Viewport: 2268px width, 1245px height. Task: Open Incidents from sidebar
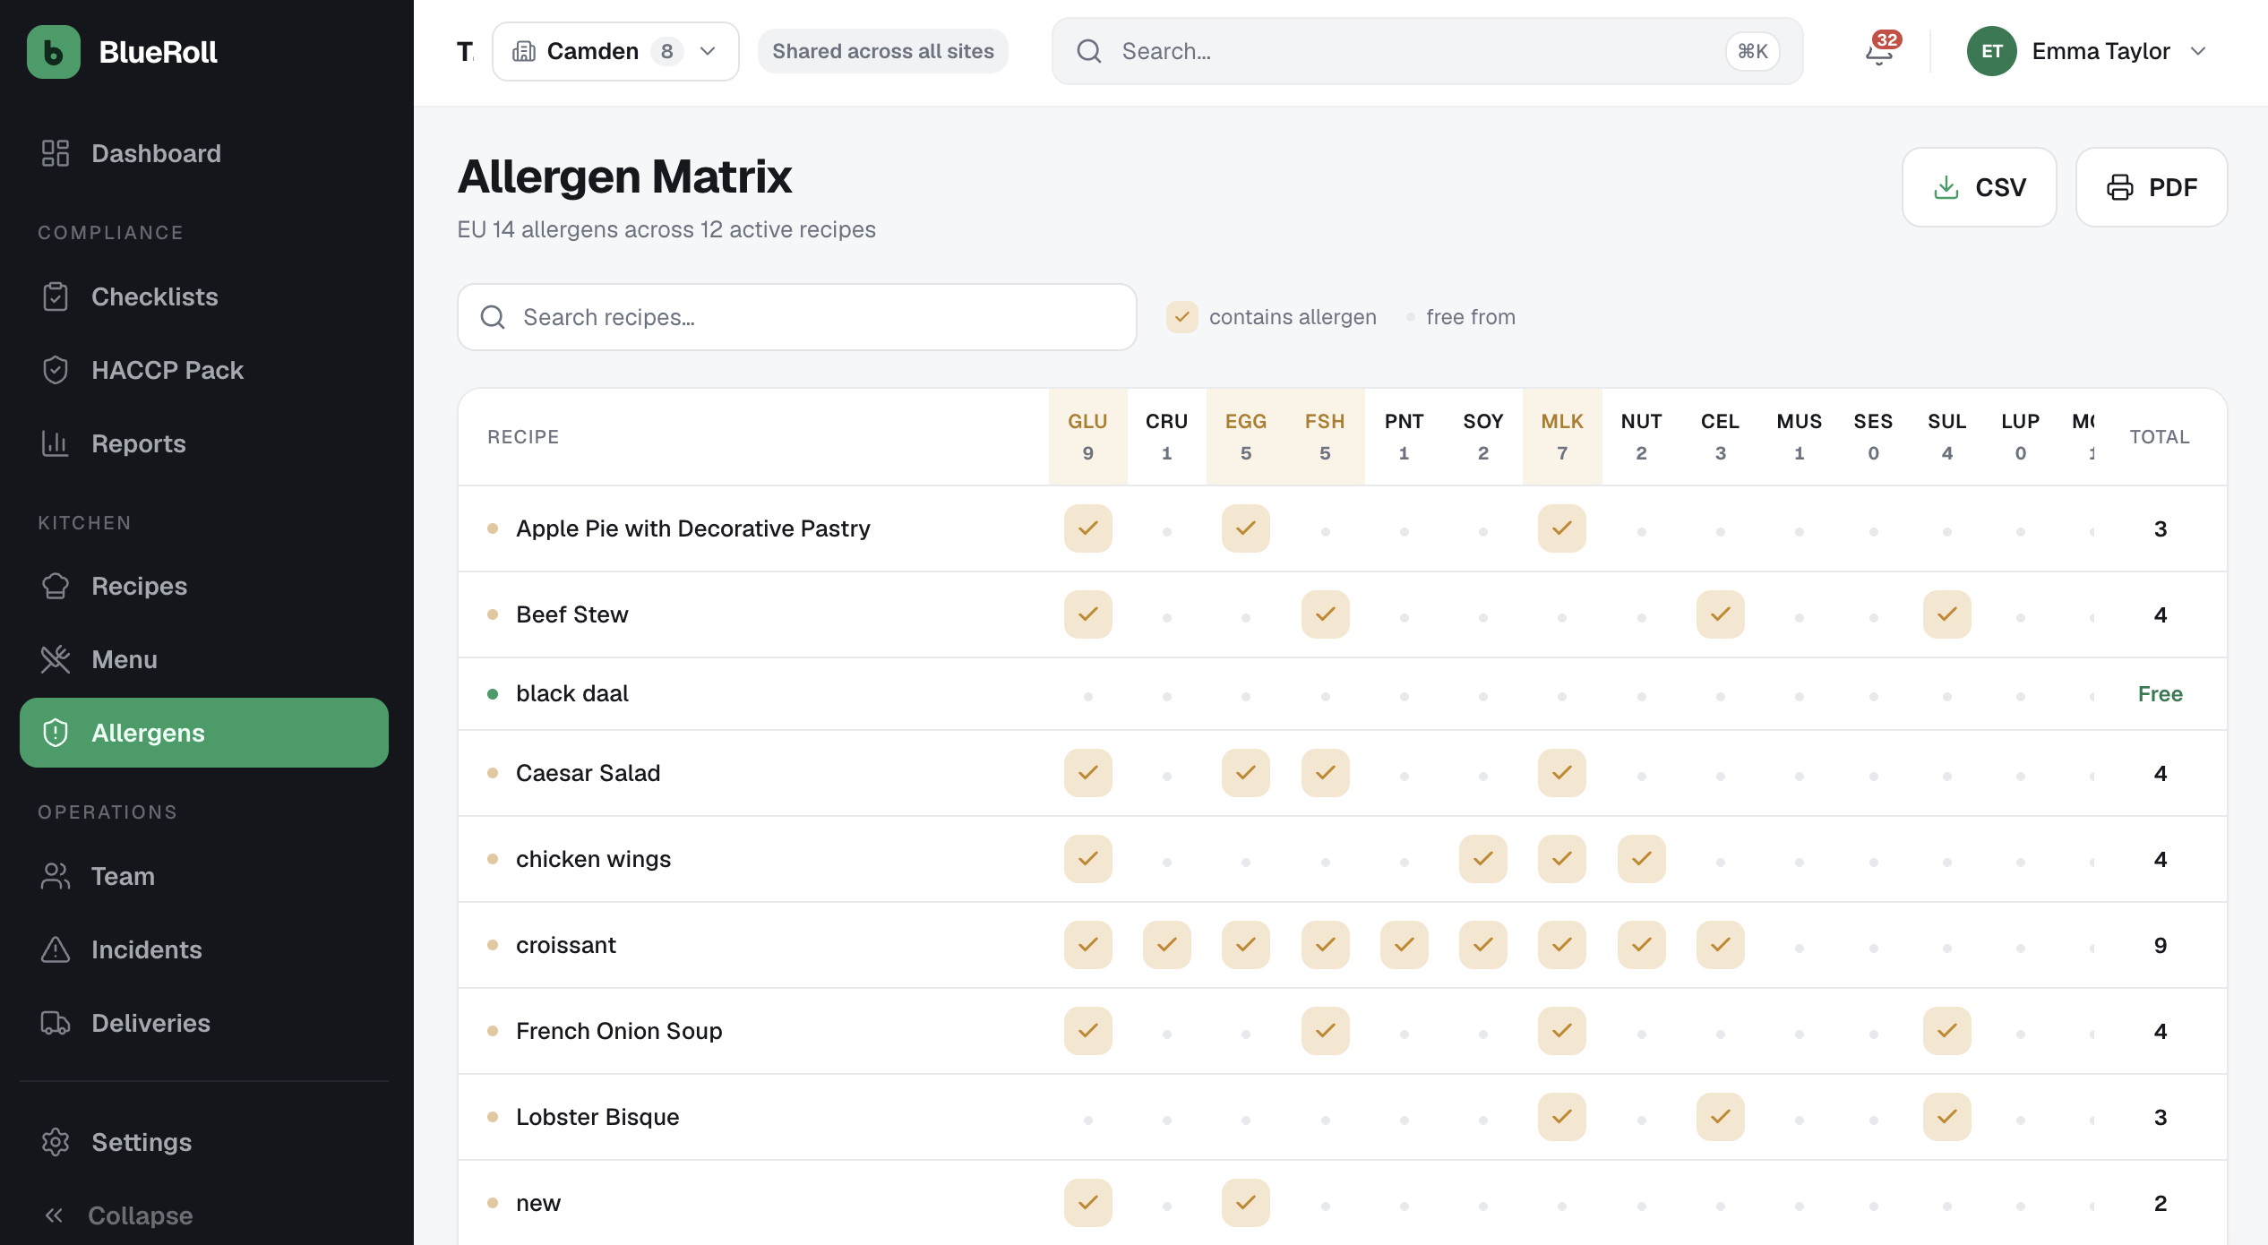(204, 949)
